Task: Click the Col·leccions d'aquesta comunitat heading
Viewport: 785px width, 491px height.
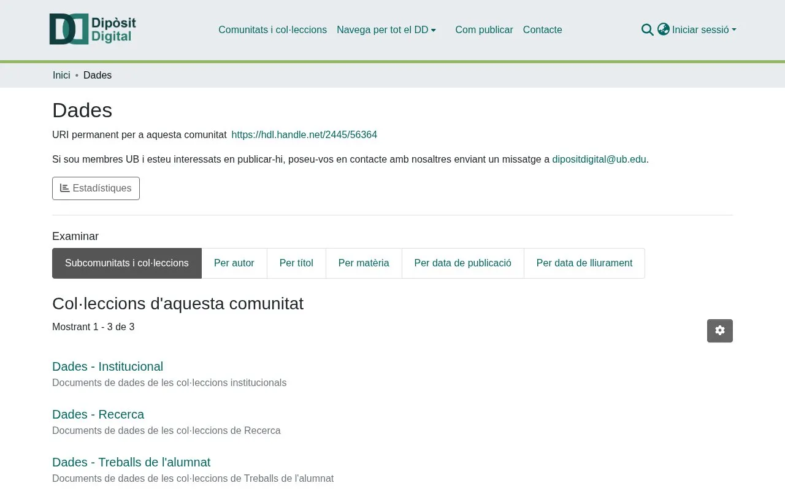Action: [x=178, y=304]
